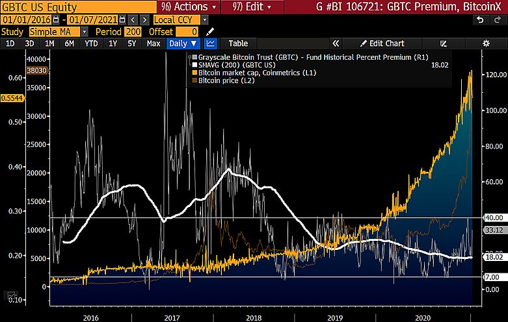Click the 38030 axis value label
The height and width of the screenshot is (322, 508).
pos(36,70)
